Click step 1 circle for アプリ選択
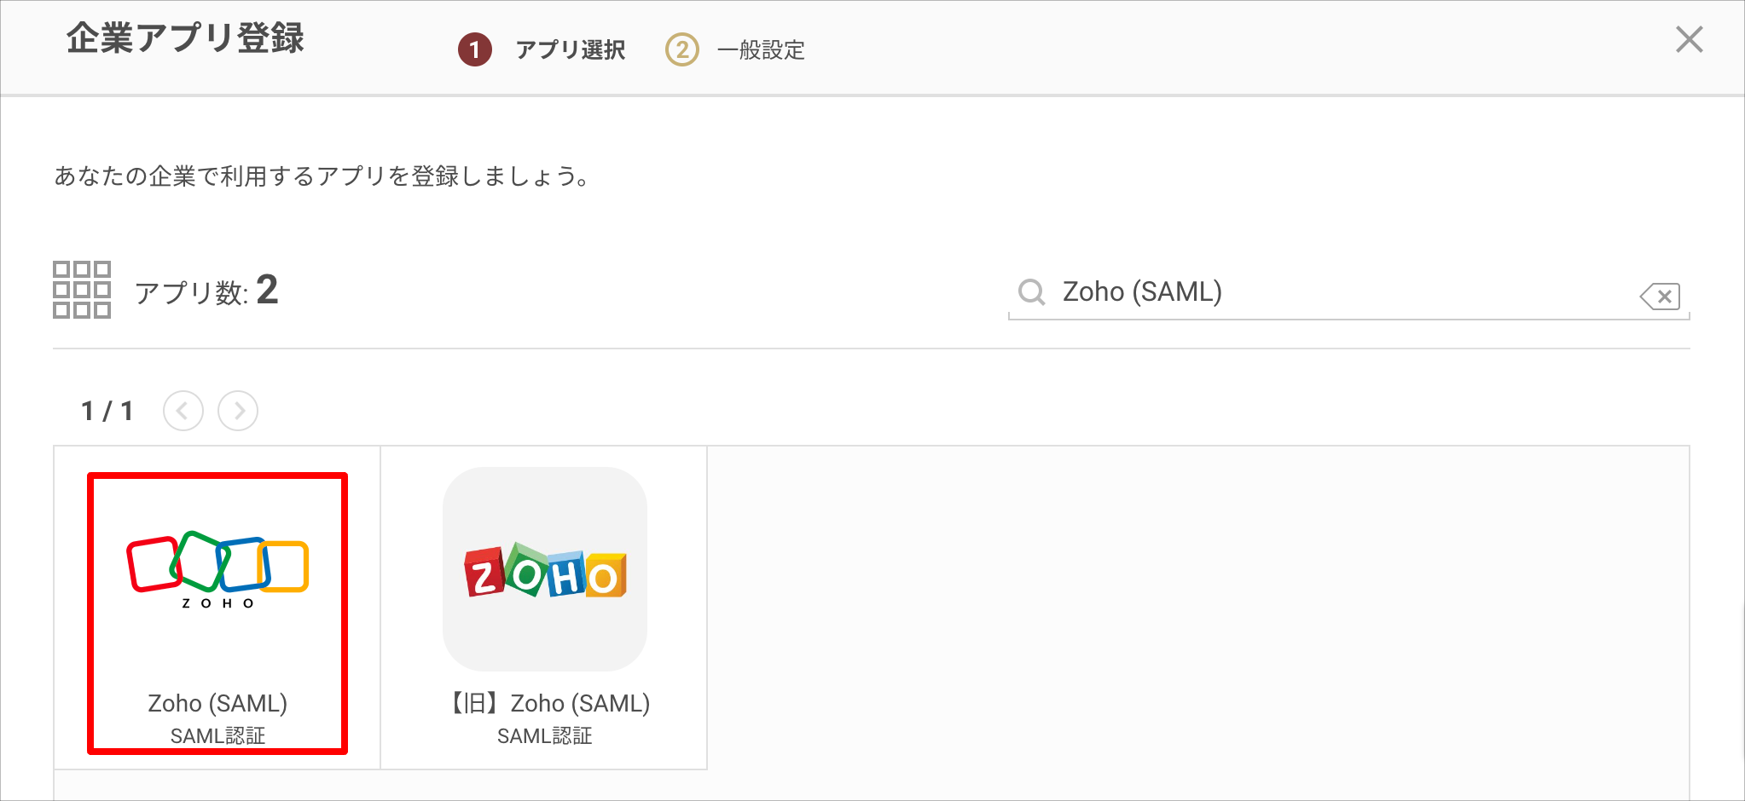The height and width of the screenshot is (801, 1745). pyautogui.click(x=475, y=49)
